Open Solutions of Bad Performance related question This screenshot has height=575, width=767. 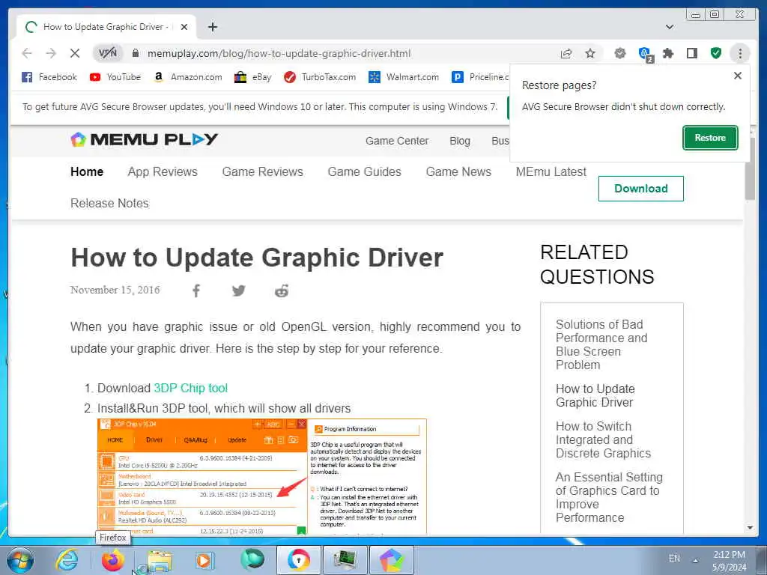tap(601, 344)
